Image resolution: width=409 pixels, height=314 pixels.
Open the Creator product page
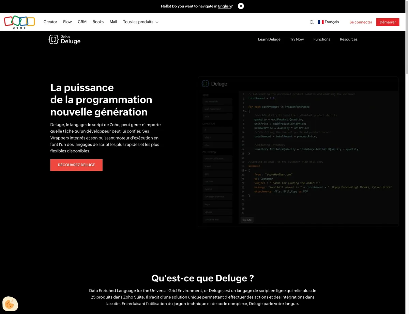[x=50, y=22]
